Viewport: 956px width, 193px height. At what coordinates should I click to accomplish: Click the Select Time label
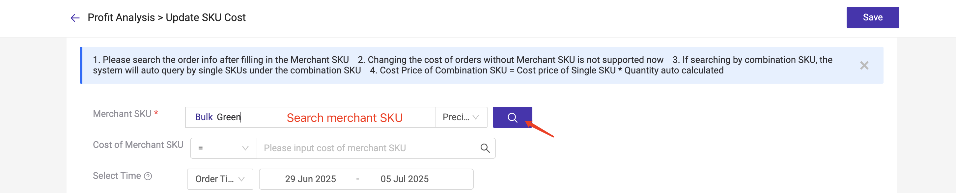[117, 176]
